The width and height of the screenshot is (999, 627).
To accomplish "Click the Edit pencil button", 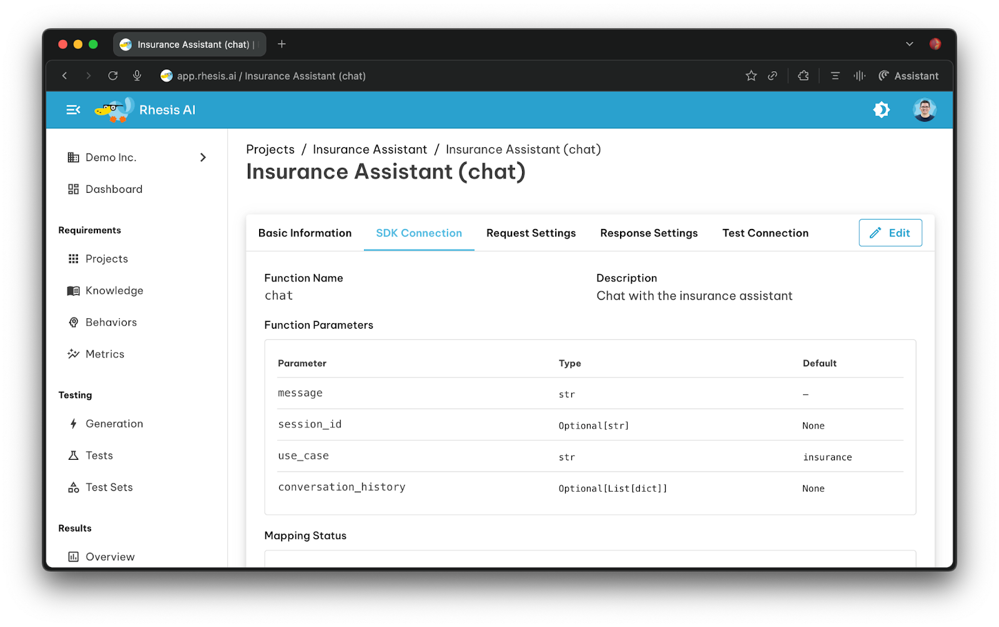I will tap(890, 233).
